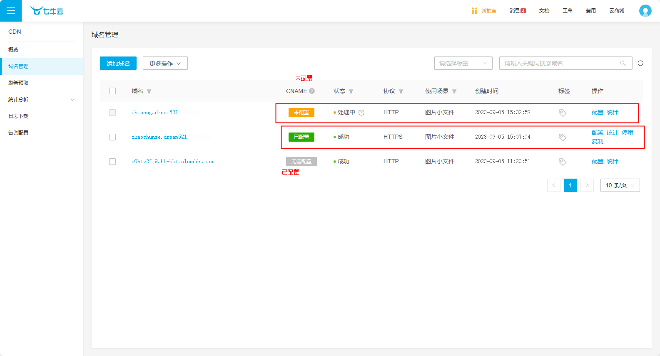Click 复制 for zhaochunze.dream521 row
The height and width of the screenshot is (356, 660).
(x=598, y=141)
